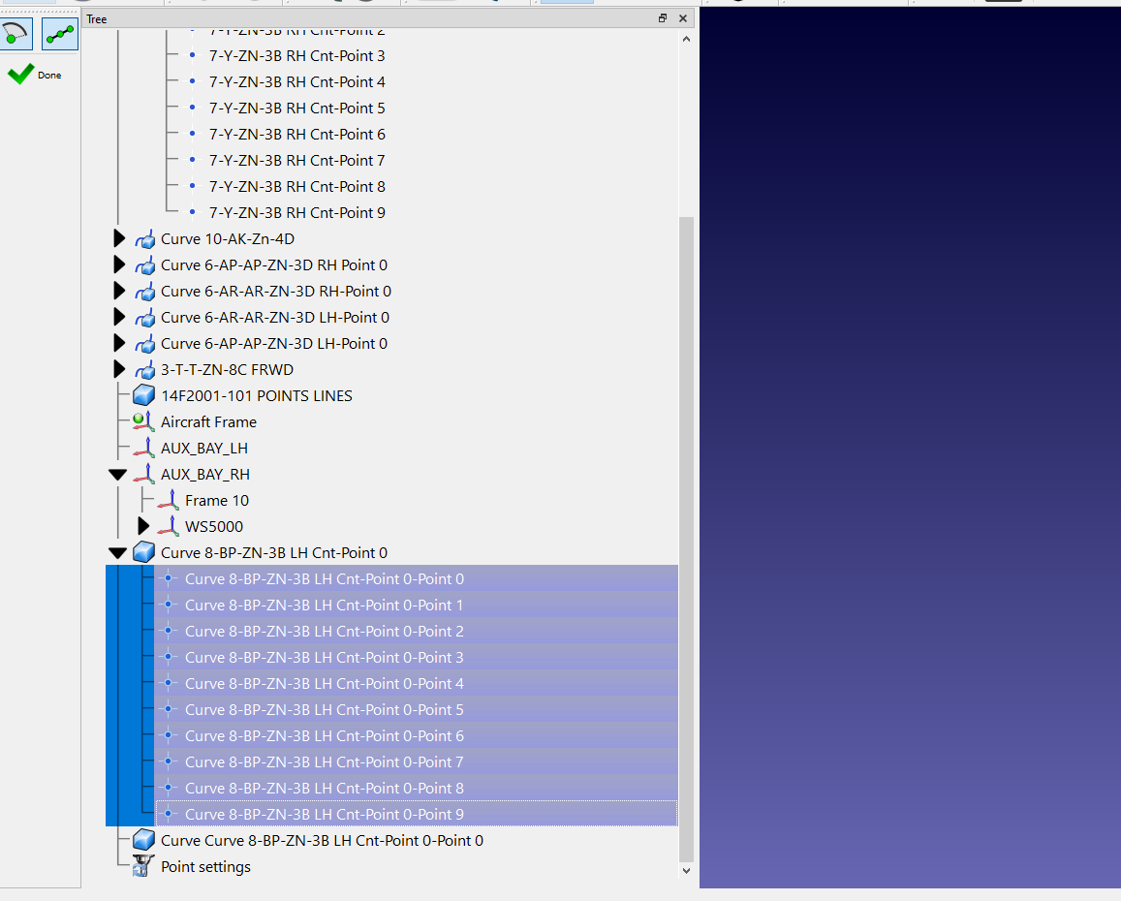This screenshot has height=901, width=1121.
Task: Expand the Curve 10-AK-Zn-4D node
Action: [119, 238]
